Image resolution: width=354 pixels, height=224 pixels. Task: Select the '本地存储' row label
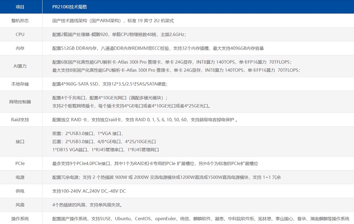point(20,84)
